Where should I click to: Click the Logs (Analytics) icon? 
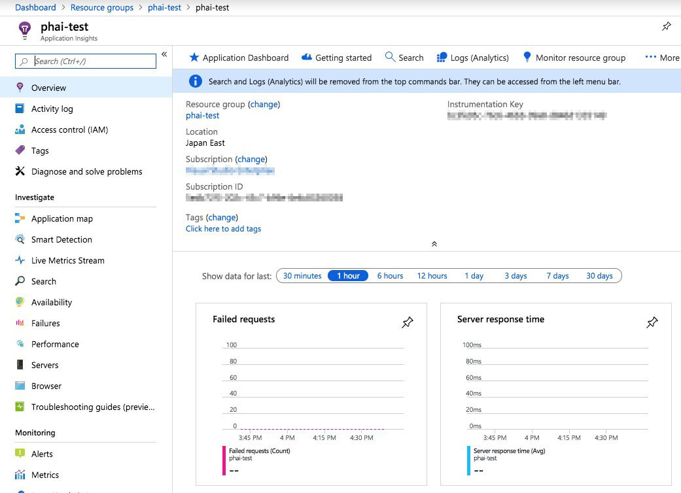tap(442, 58)
